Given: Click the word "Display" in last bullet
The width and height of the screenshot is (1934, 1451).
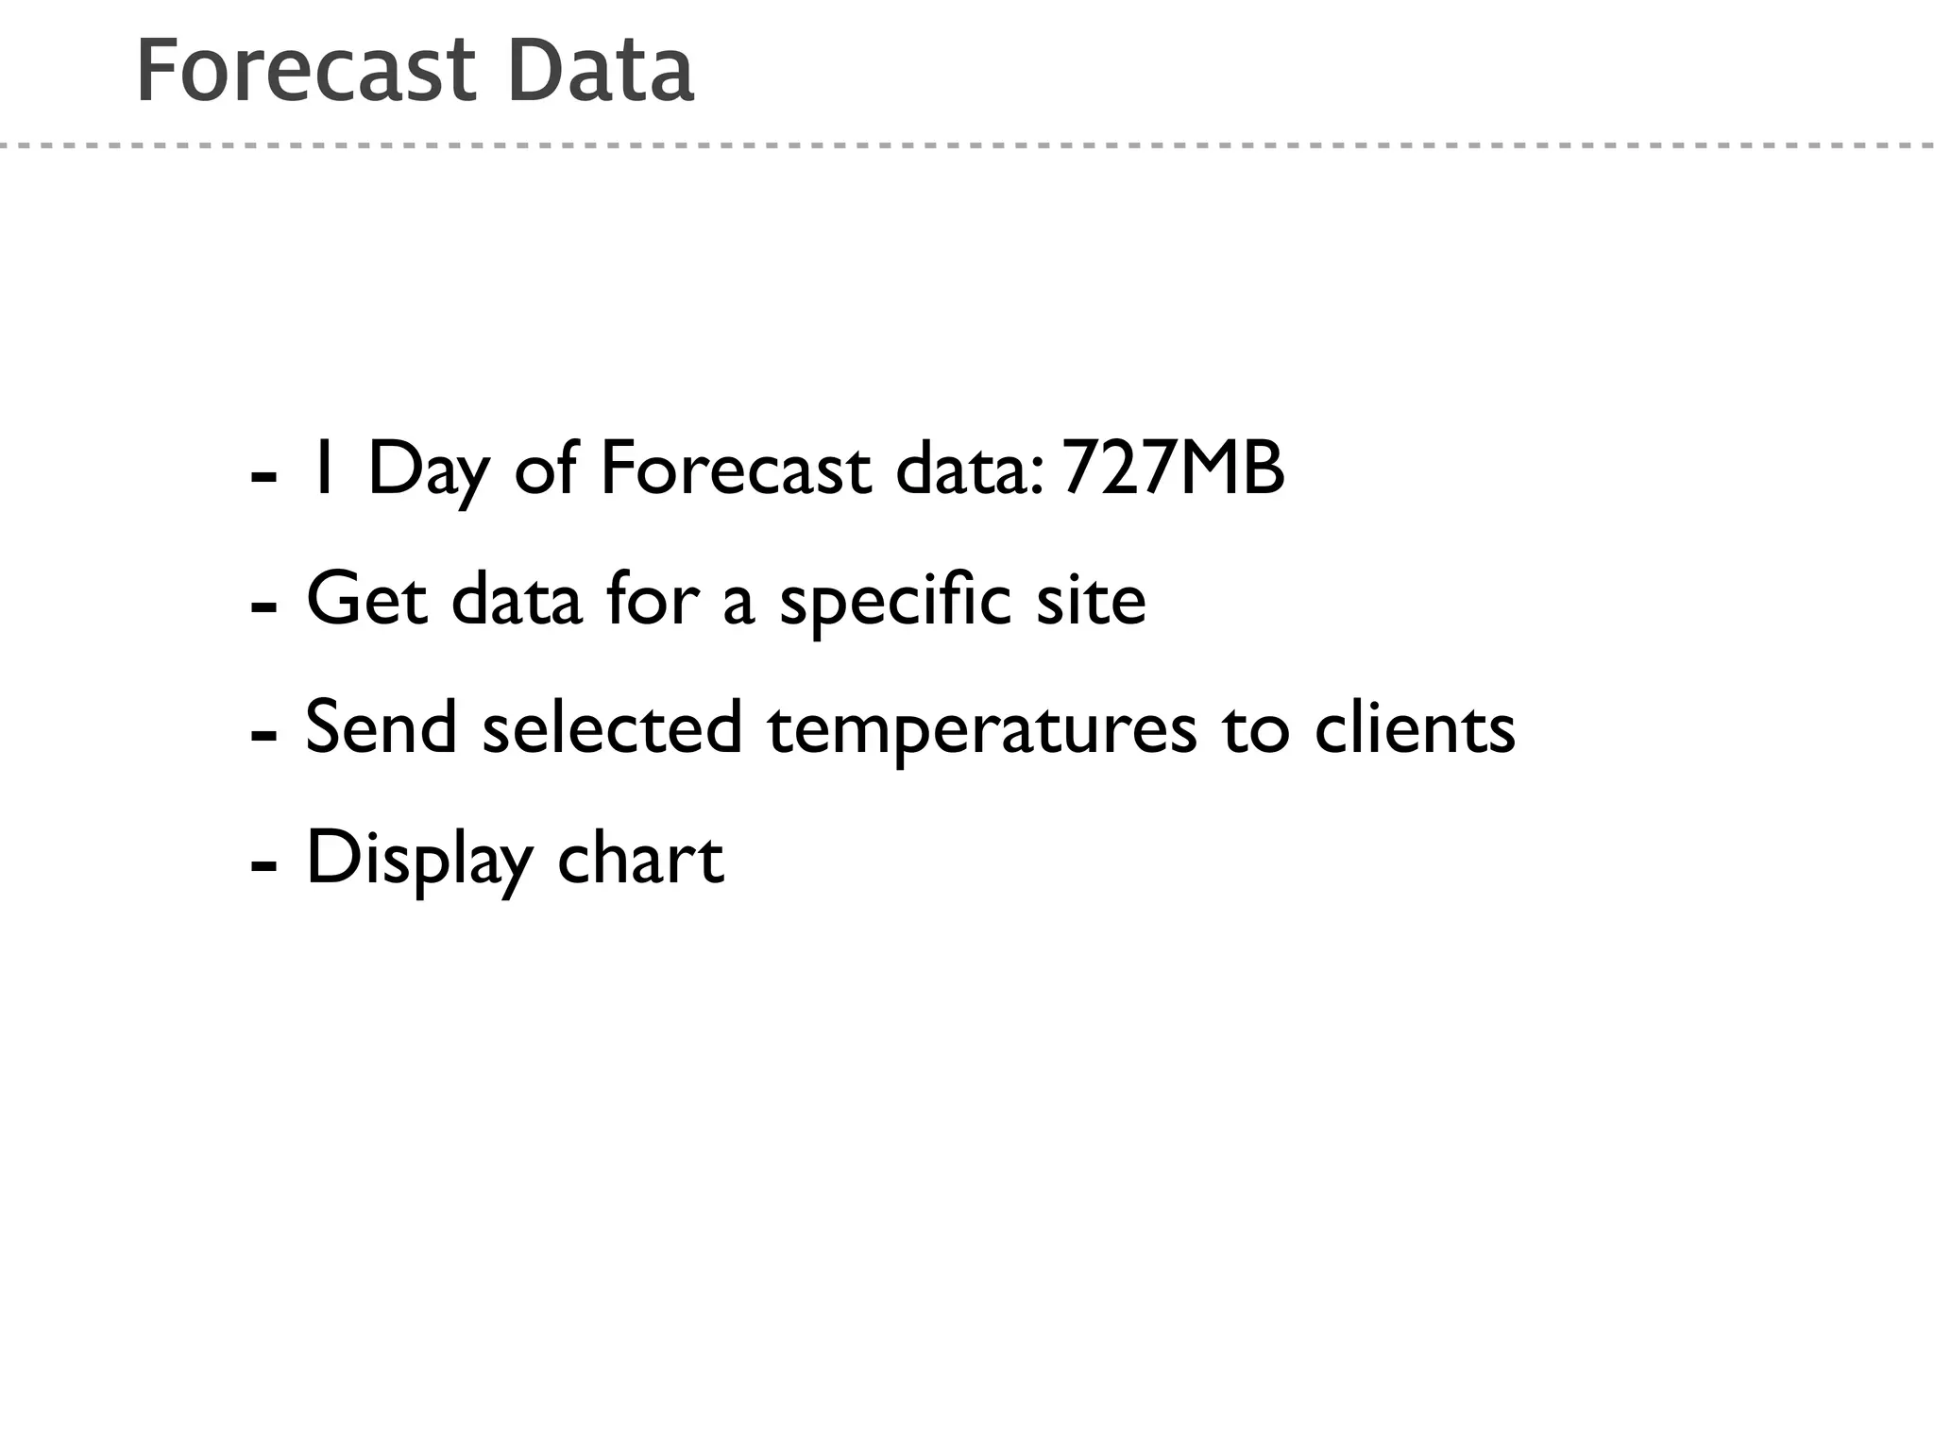Looking at the screenshot, I should point(419,860).
